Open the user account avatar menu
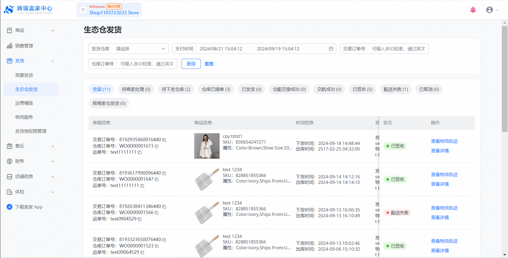 [489, 10]
